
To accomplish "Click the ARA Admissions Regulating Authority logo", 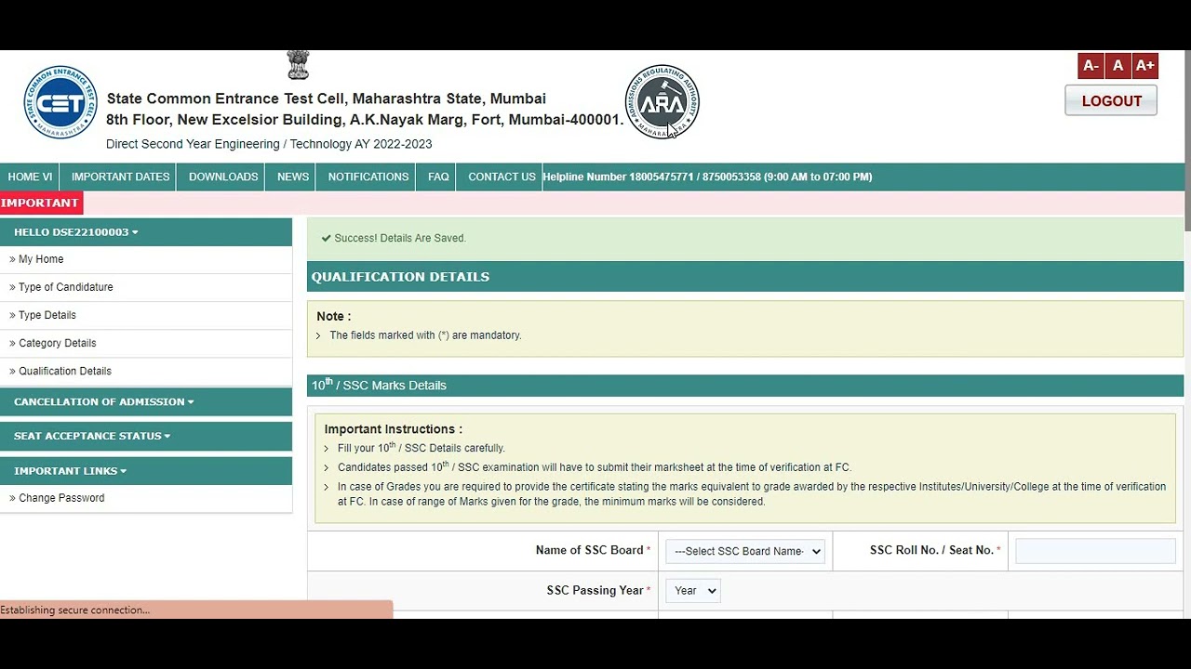I will (662, 101).
